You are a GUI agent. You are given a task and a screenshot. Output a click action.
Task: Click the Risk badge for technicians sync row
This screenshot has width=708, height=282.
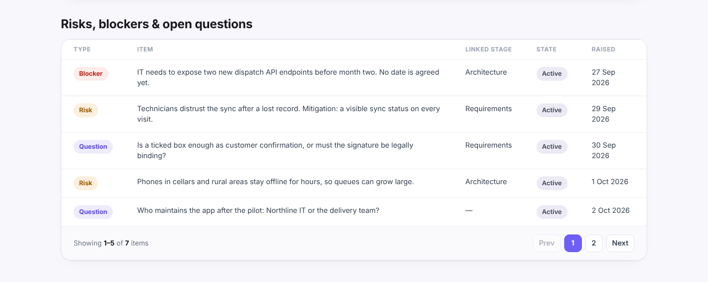click(86, 110)
